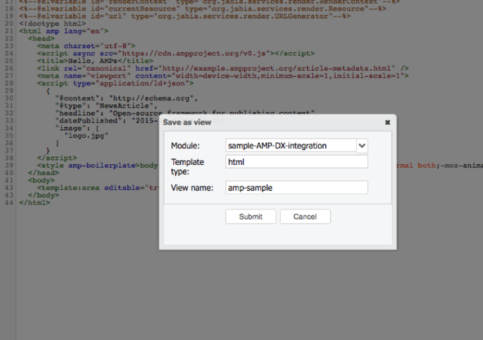The image size is (483, 340).
Task: Click the "image": [ code line
Action: click(77, 128)
